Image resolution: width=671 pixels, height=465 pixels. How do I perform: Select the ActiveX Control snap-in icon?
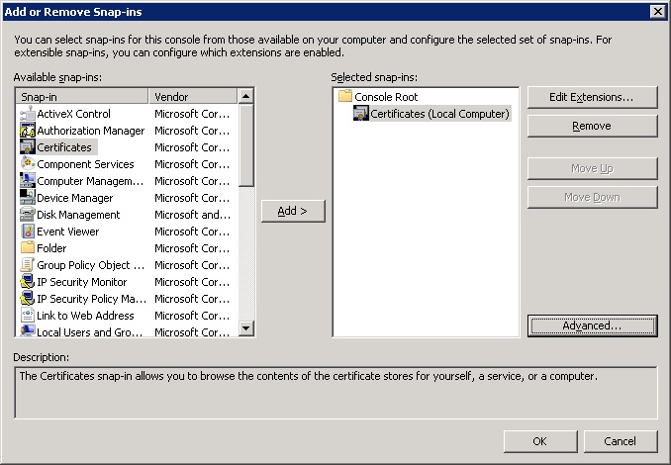coord(28,114)
